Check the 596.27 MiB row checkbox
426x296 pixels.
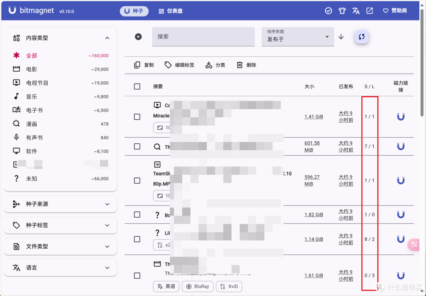[137, 181]
